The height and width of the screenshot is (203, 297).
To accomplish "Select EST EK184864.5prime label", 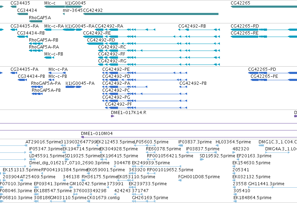I will [252, 198].
